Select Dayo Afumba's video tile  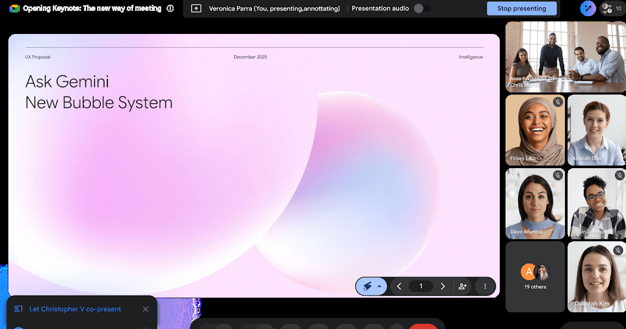535,203
